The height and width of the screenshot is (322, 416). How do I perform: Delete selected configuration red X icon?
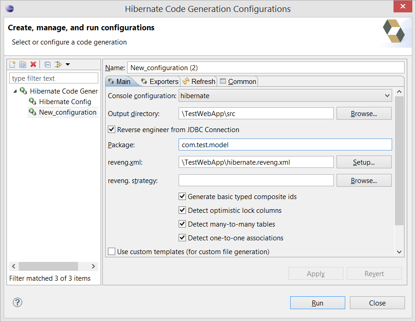click(33, 64)
